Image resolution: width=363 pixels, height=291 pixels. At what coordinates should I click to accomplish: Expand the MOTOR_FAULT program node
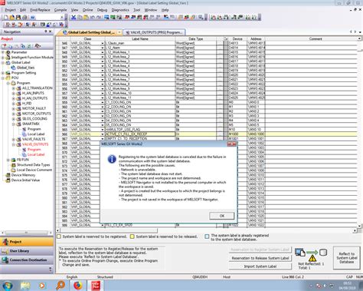14,108
